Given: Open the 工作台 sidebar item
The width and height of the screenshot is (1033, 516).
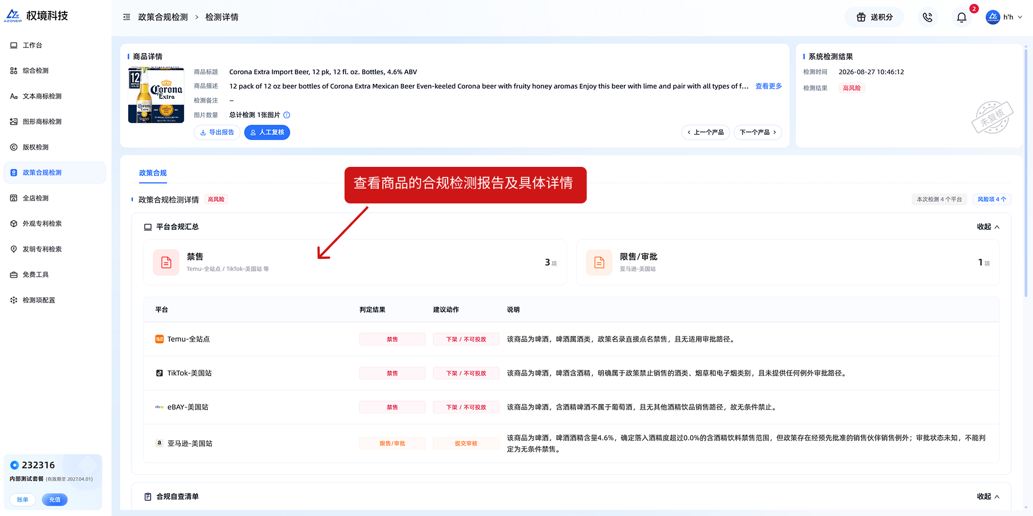Looking at the screenshot, I should click(x=54, y=45).
